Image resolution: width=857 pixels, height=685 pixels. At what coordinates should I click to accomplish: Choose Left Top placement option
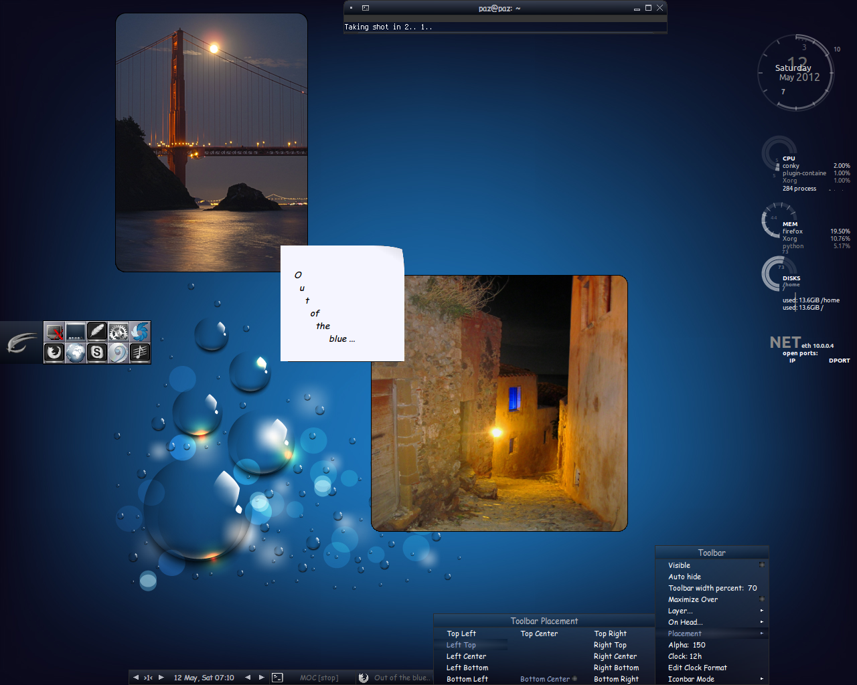(x=471, y=645)
